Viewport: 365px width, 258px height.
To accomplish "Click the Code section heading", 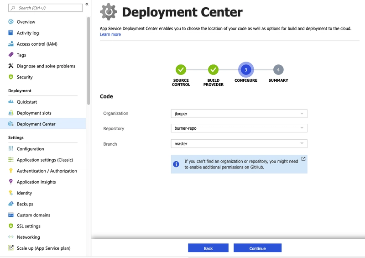I will click(106, 96).
